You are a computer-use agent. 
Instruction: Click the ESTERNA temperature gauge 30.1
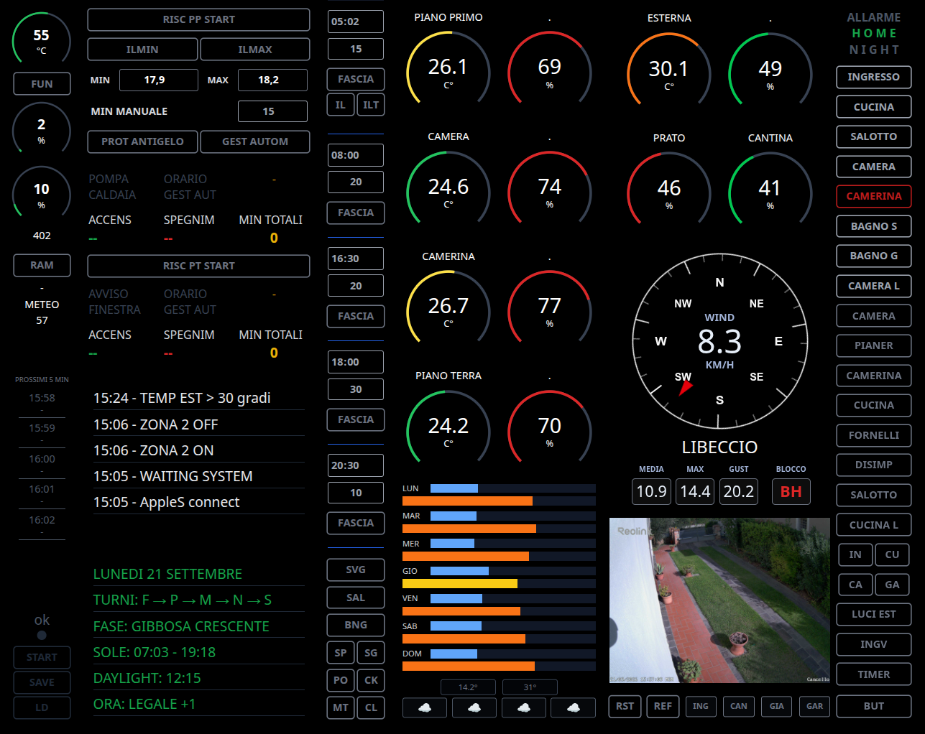[x=669, y=74]
